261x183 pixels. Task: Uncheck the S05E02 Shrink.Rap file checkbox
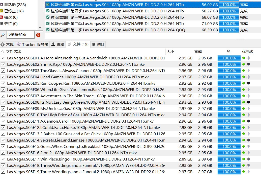click(x=3, y=64)
